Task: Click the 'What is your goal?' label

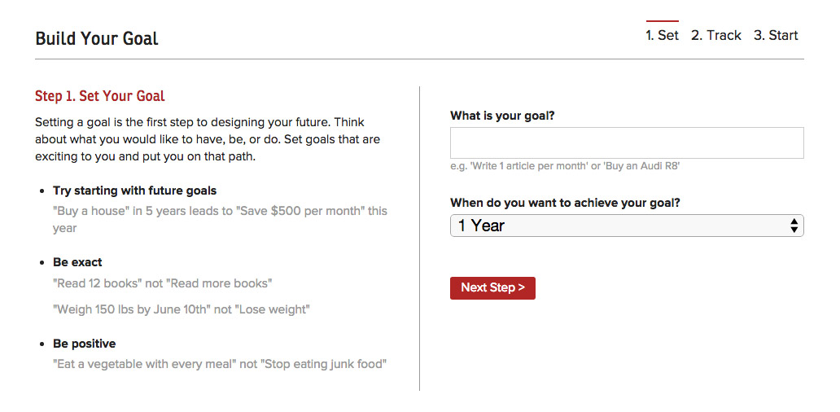Action: pos(502,116)
